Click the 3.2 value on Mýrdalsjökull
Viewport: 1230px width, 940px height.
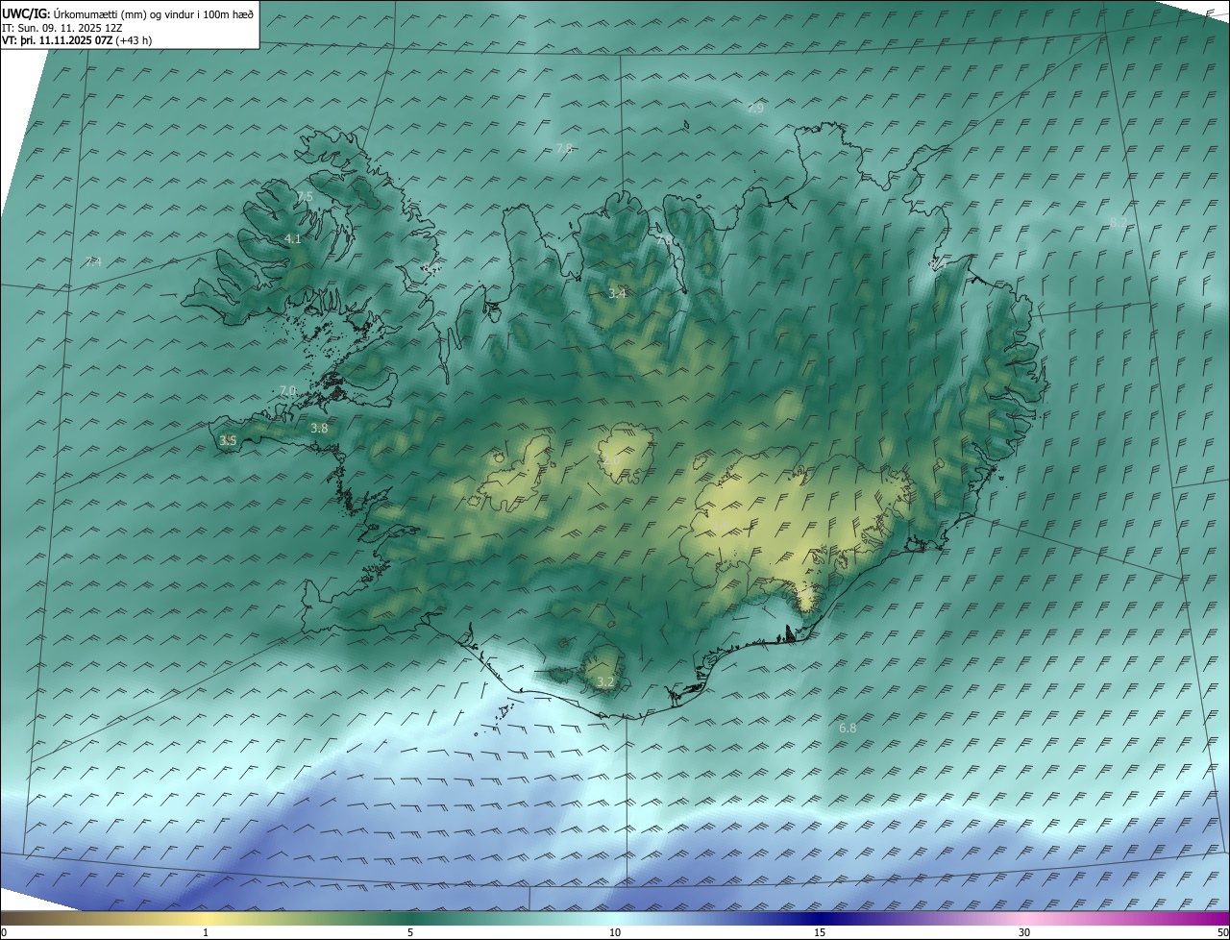coord(605,681)
